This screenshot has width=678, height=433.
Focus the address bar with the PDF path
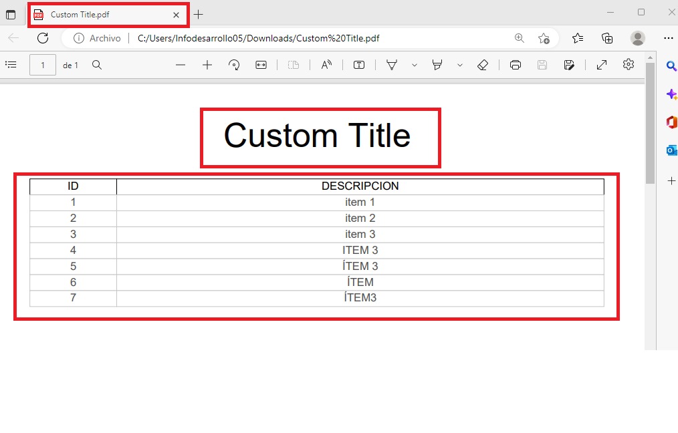pos(259,38)
